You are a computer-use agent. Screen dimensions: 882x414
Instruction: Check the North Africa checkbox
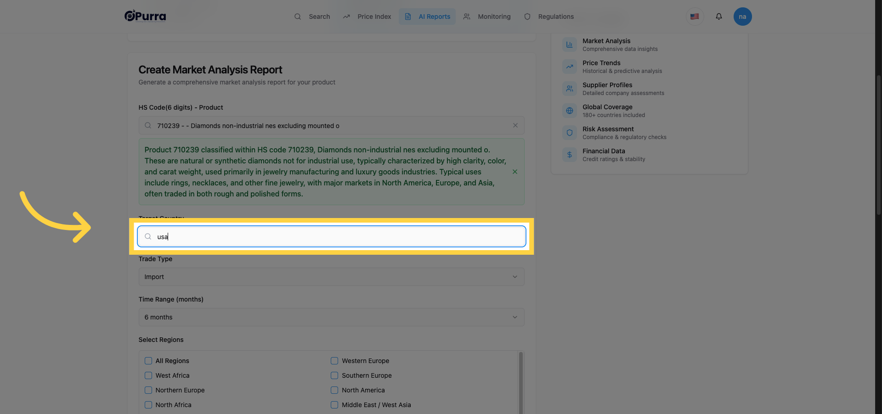[148, 405]
